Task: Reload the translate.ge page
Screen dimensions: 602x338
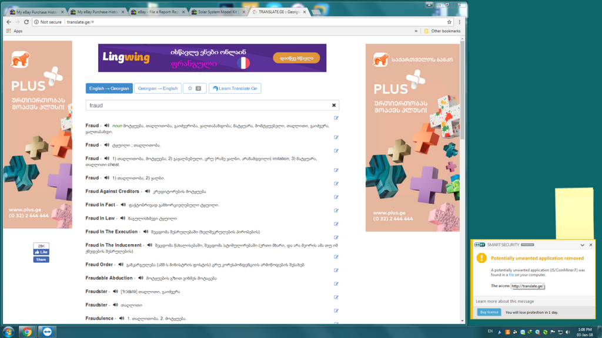Action: (26, 22)
